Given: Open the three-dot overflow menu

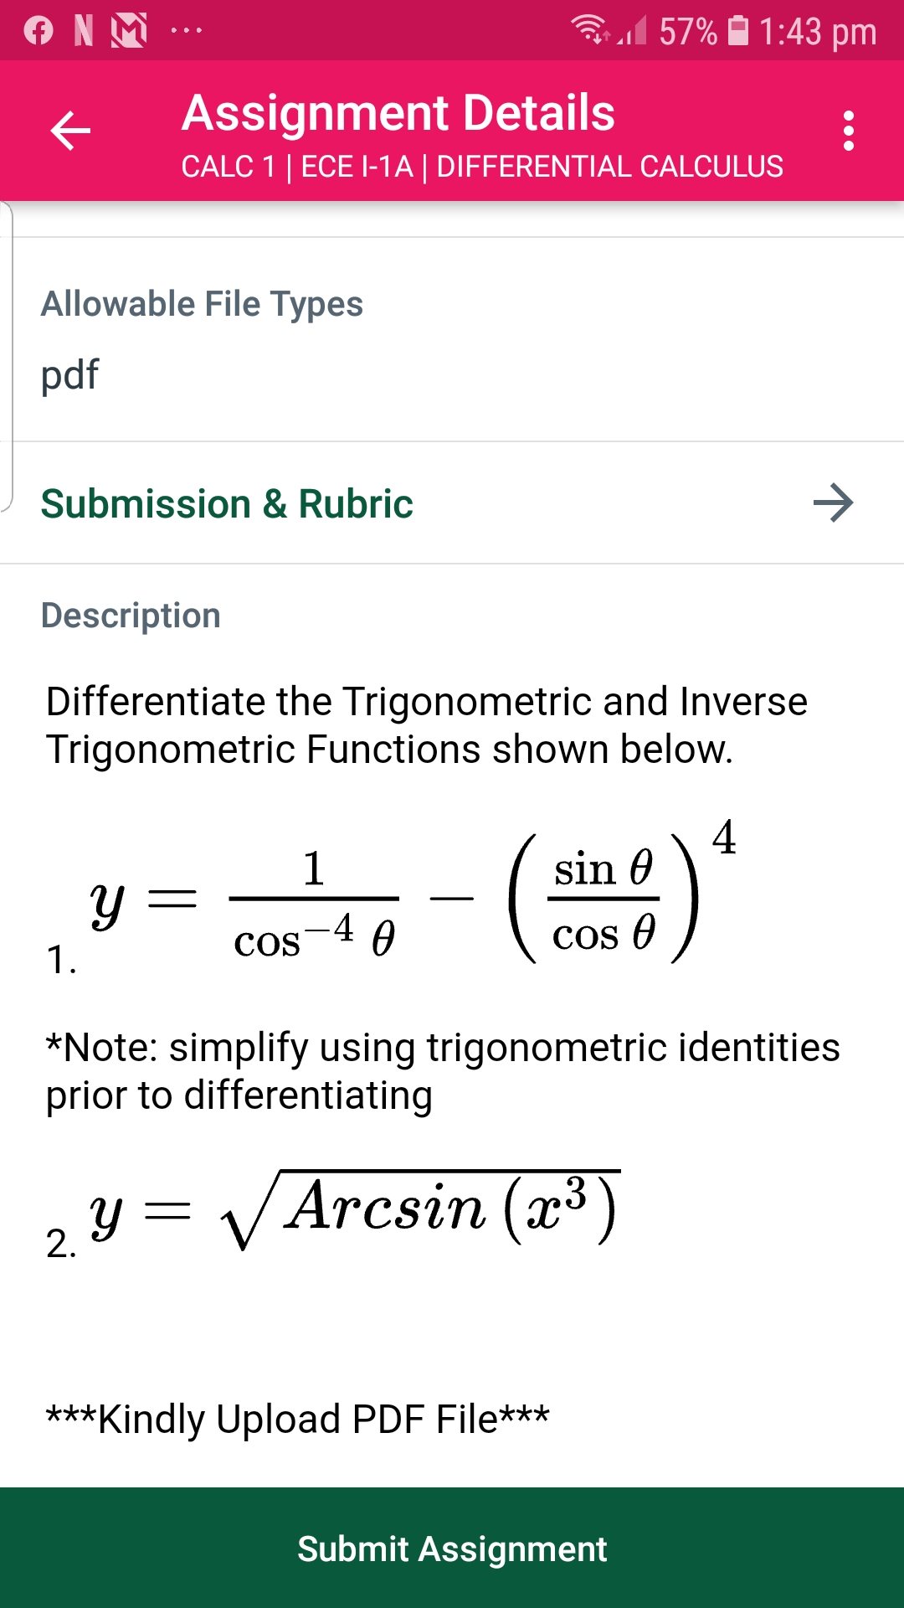Looking at the screenshot, I should (x=849, y=131).
